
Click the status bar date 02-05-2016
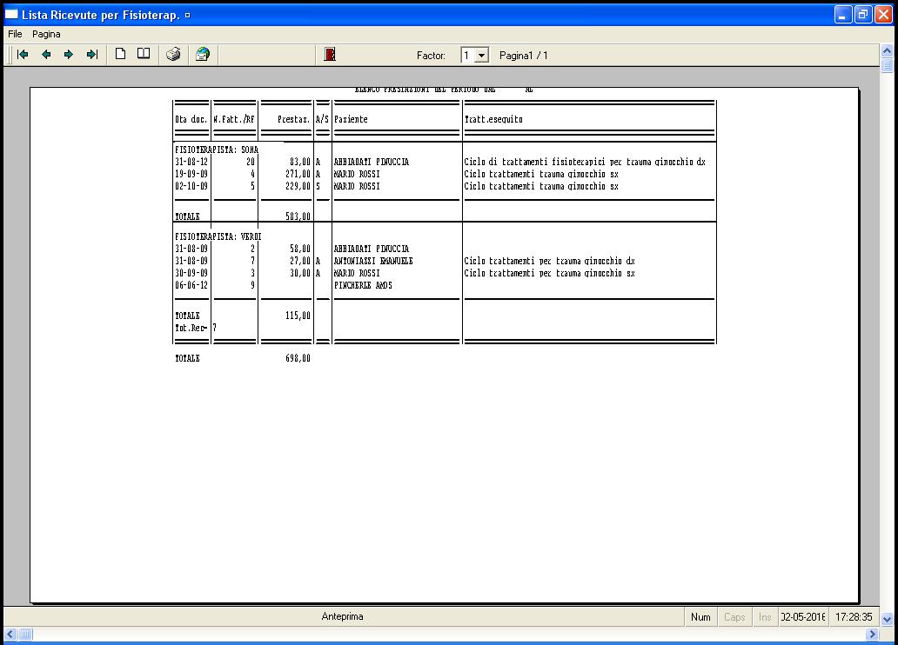point(803,617)
